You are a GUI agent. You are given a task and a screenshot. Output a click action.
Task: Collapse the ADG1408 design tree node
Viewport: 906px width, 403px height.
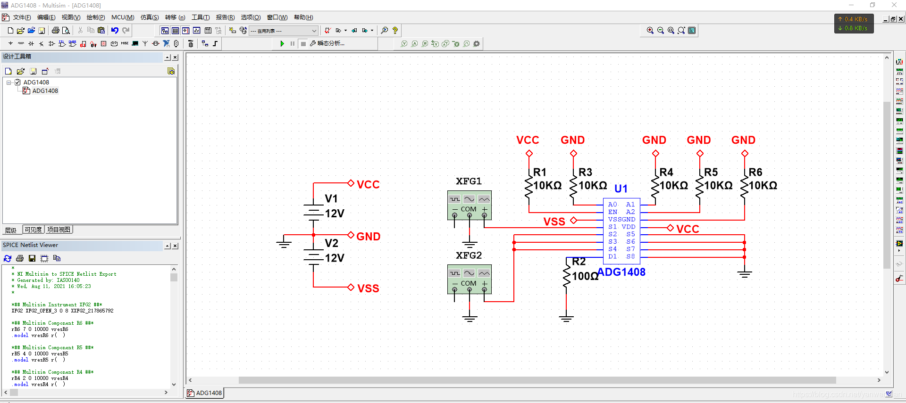pyautogui.click(x=8, y=82)
